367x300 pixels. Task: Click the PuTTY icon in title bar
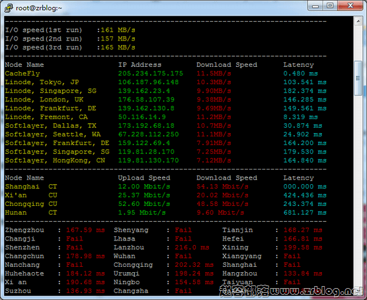point(9,8)
